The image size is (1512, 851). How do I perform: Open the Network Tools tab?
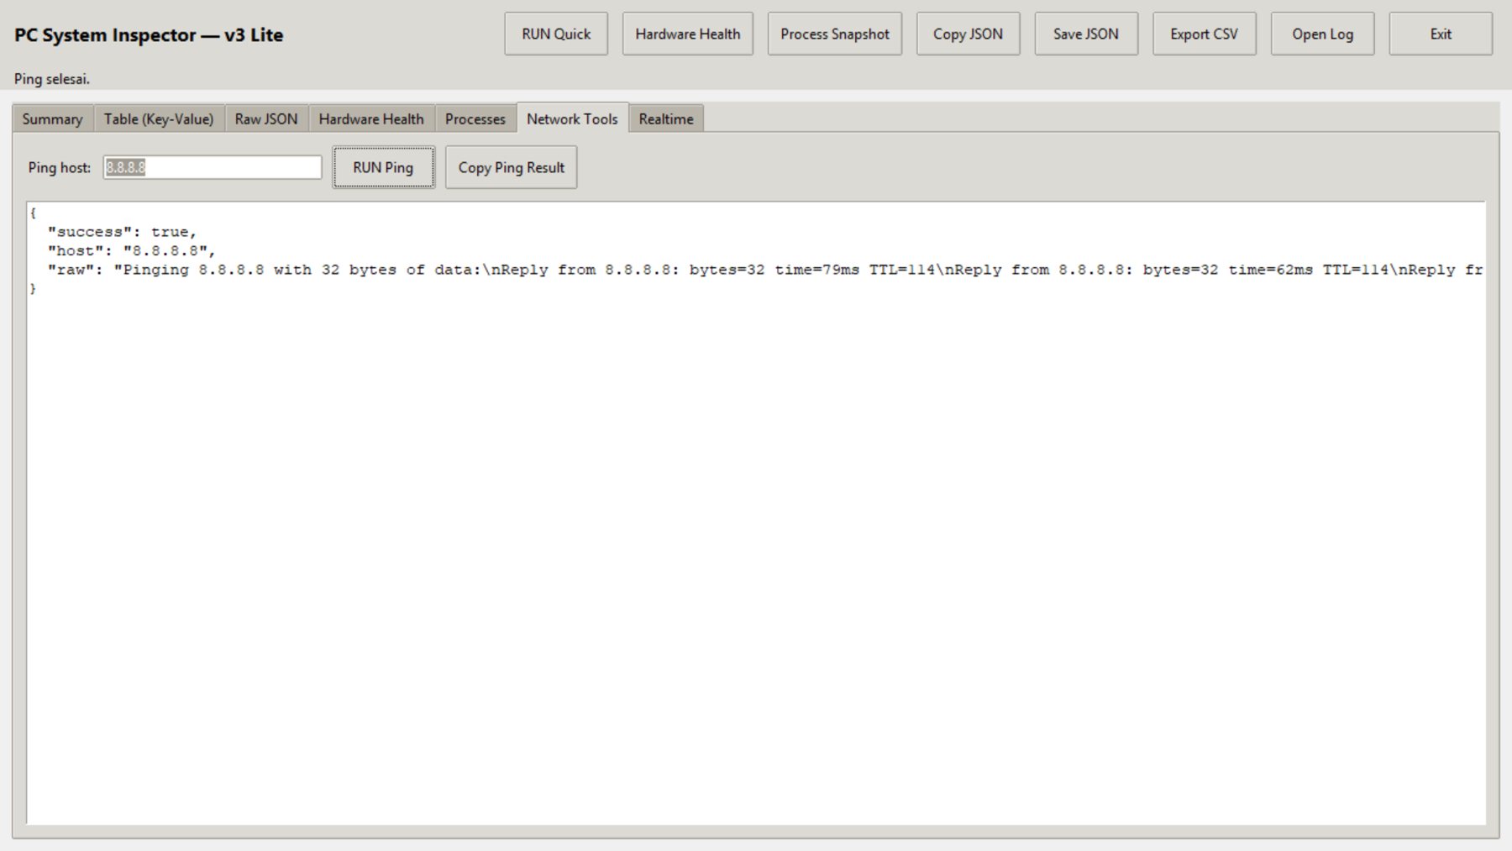tap(570, 118)
